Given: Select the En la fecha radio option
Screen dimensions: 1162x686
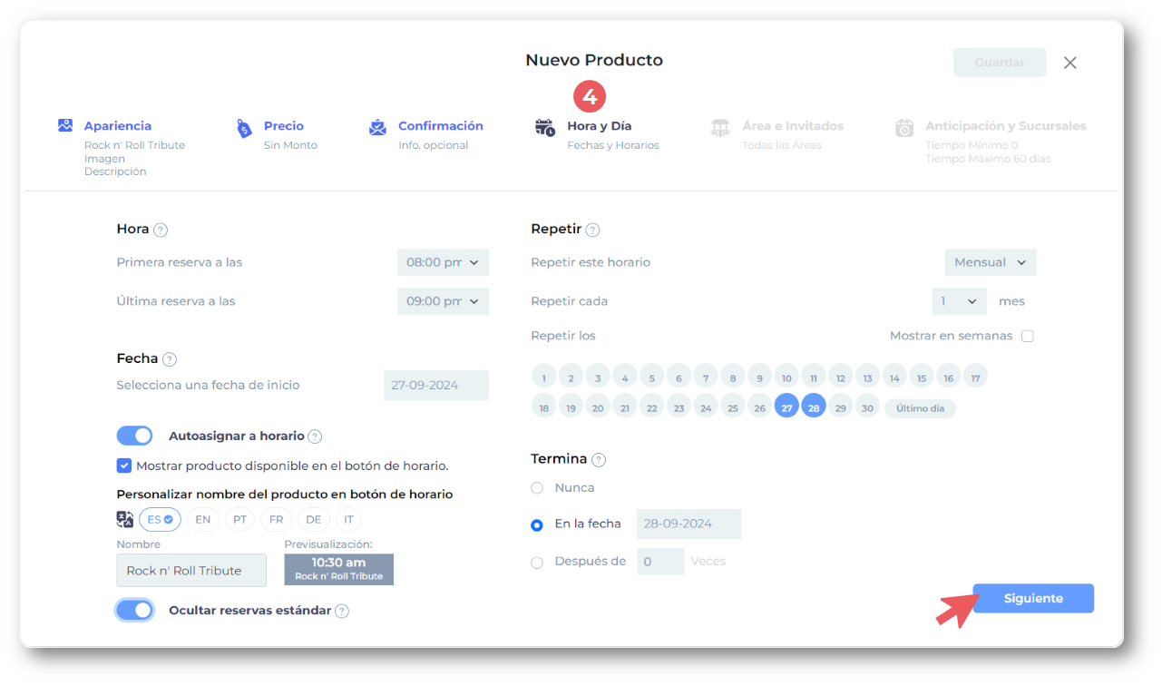Looking at the screenshot, I should point(537,524).
